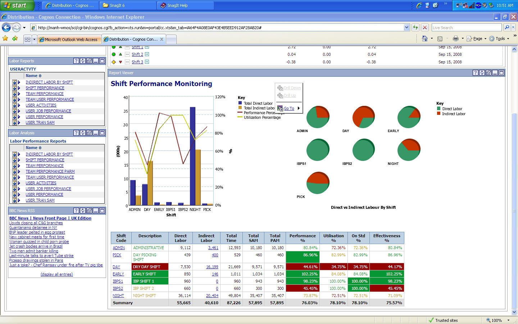Minimize the Labor Reports panel
This screenshot has width=518, height=324.
pyautogui.click(x=95, y=61)
